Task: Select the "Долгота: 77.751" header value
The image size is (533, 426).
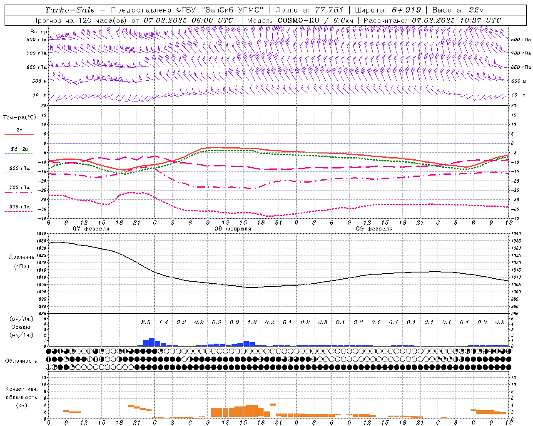Action: [310, 10]
